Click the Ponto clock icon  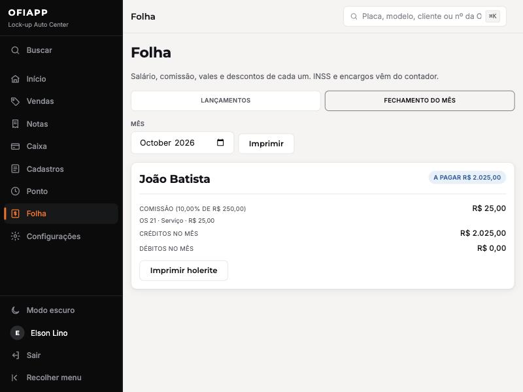tap(15, 191)
